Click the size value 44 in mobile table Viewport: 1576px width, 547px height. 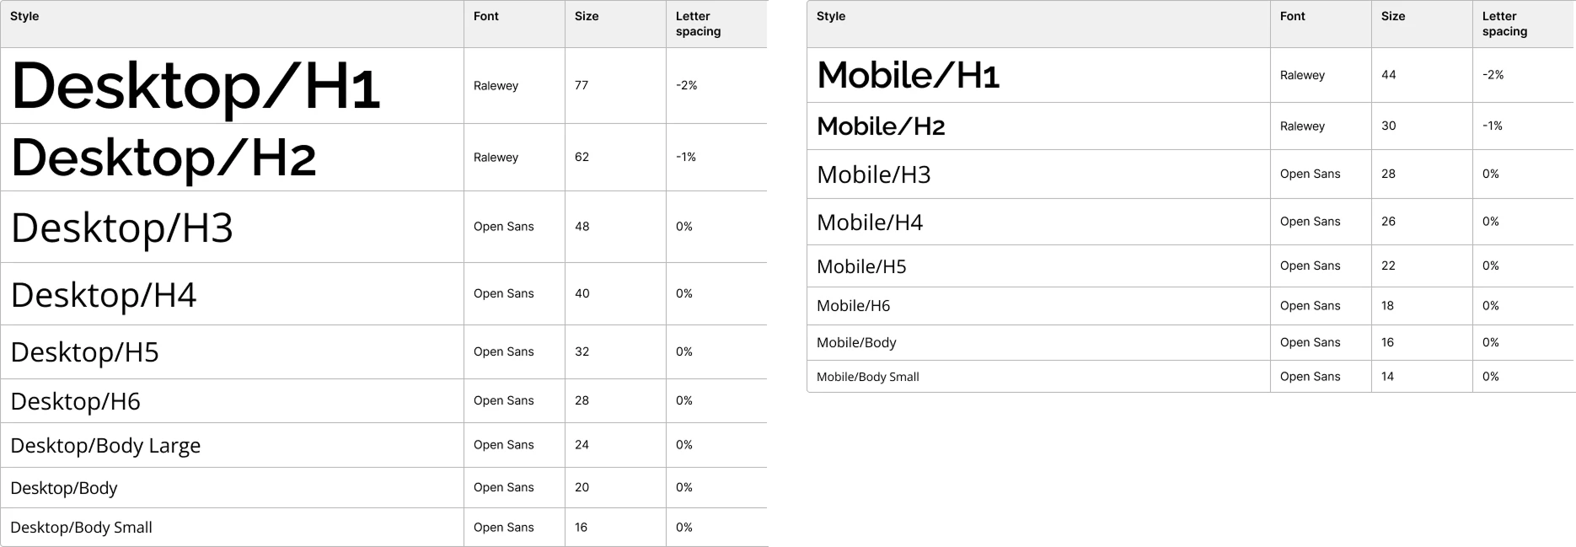1388,75
